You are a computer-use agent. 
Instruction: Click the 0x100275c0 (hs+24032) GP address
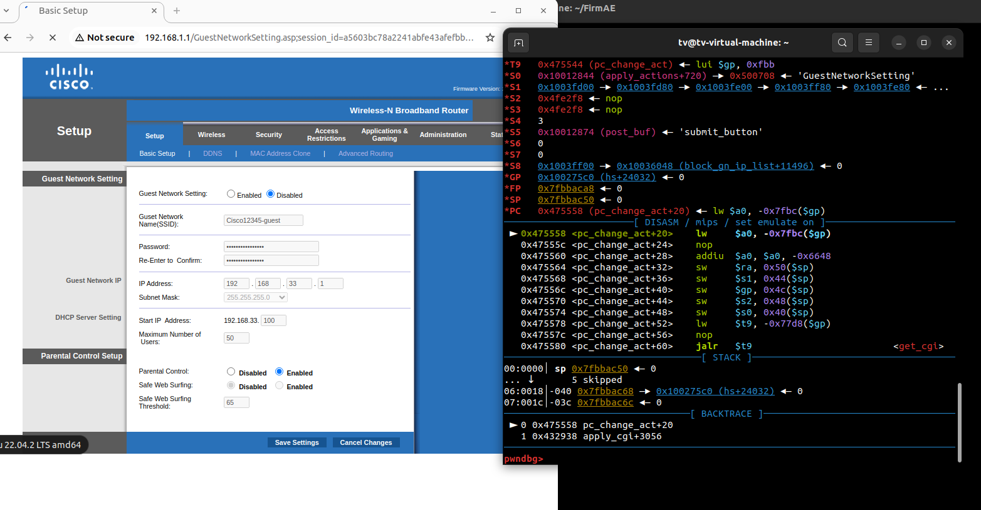597,177
